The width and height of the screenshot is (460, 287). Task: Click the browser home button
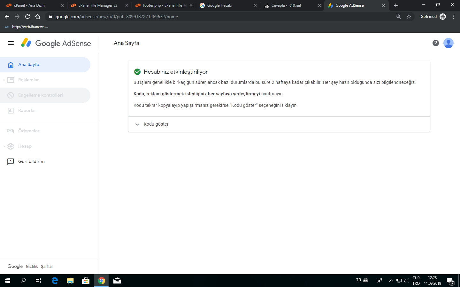(x=38, y=17)
